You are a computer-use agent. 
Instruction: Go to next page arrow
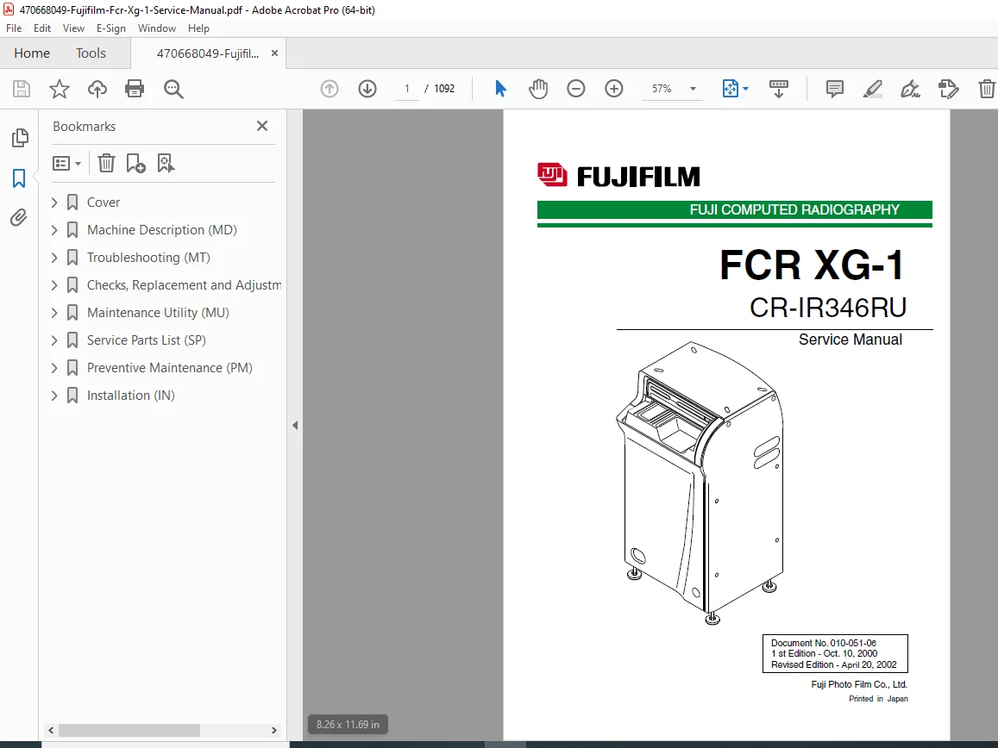[367, 89]
